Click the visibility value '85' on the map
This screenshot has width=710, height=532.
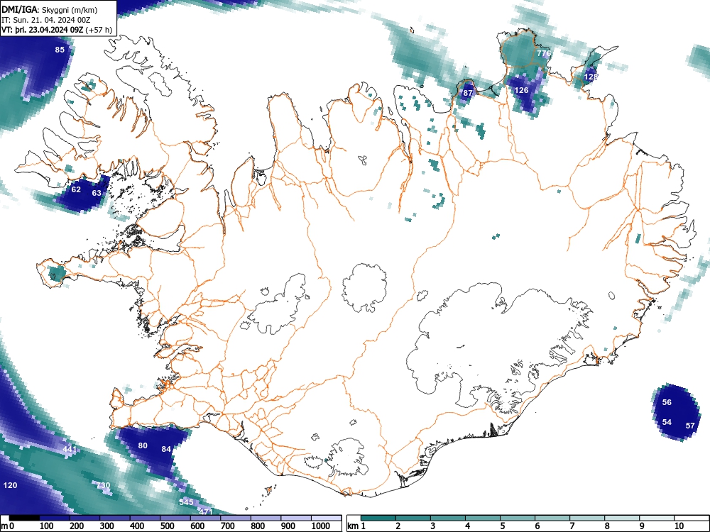click(x=60, y=50)
